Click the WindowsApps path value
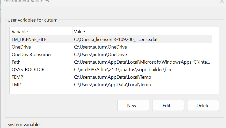The image size is (226, 128). 142,62
